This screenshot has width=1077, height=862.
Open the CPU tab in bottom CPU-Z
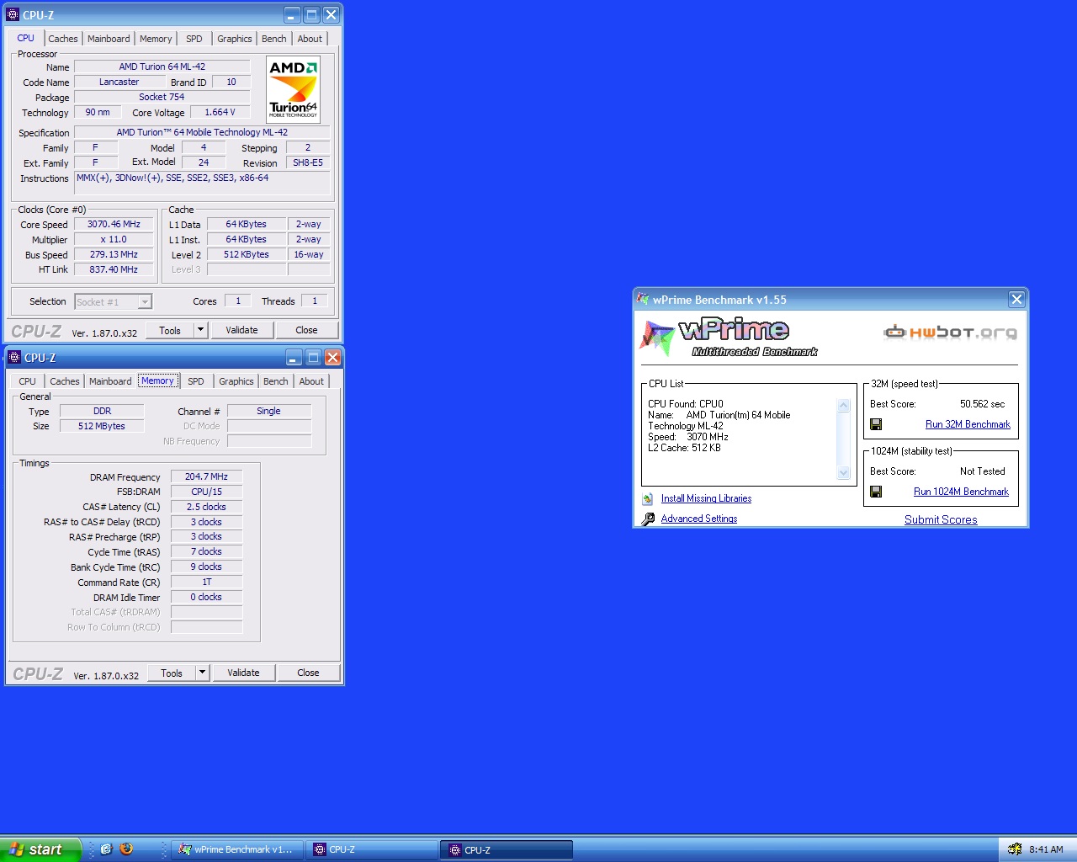28,381
